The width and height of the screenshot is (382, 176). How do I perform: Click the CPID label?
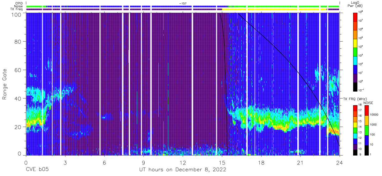(19, 3)
